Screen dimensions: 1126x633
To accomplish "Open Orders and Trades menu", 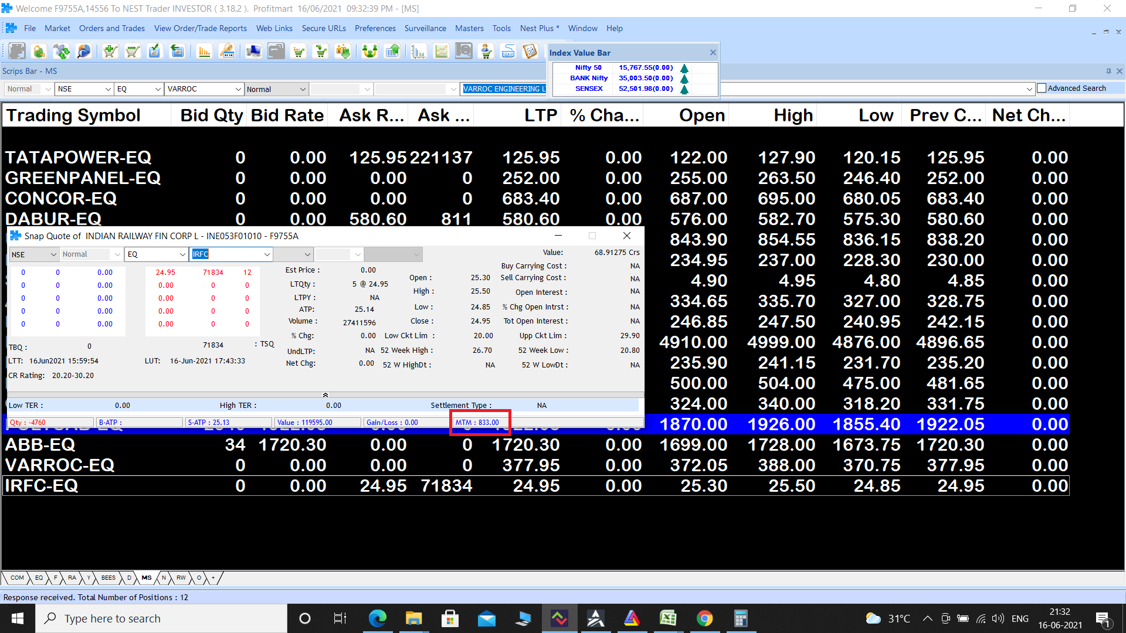I will [x=112, y=28].
